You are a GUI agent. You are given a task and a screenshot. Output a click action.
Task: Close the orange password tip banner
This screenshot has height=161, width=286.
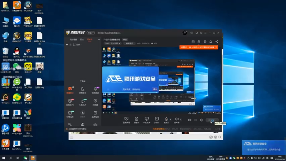tap(216, 47)
